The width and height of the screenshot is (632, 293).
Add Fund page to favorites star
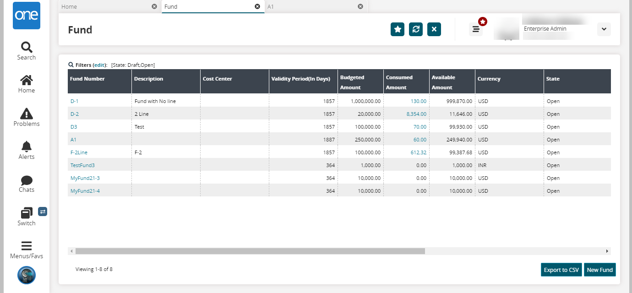tap(398, 29)
